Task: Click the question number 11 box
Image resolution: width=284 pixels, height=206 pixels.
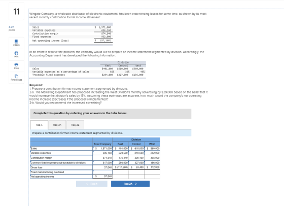Action: [16, 11]
